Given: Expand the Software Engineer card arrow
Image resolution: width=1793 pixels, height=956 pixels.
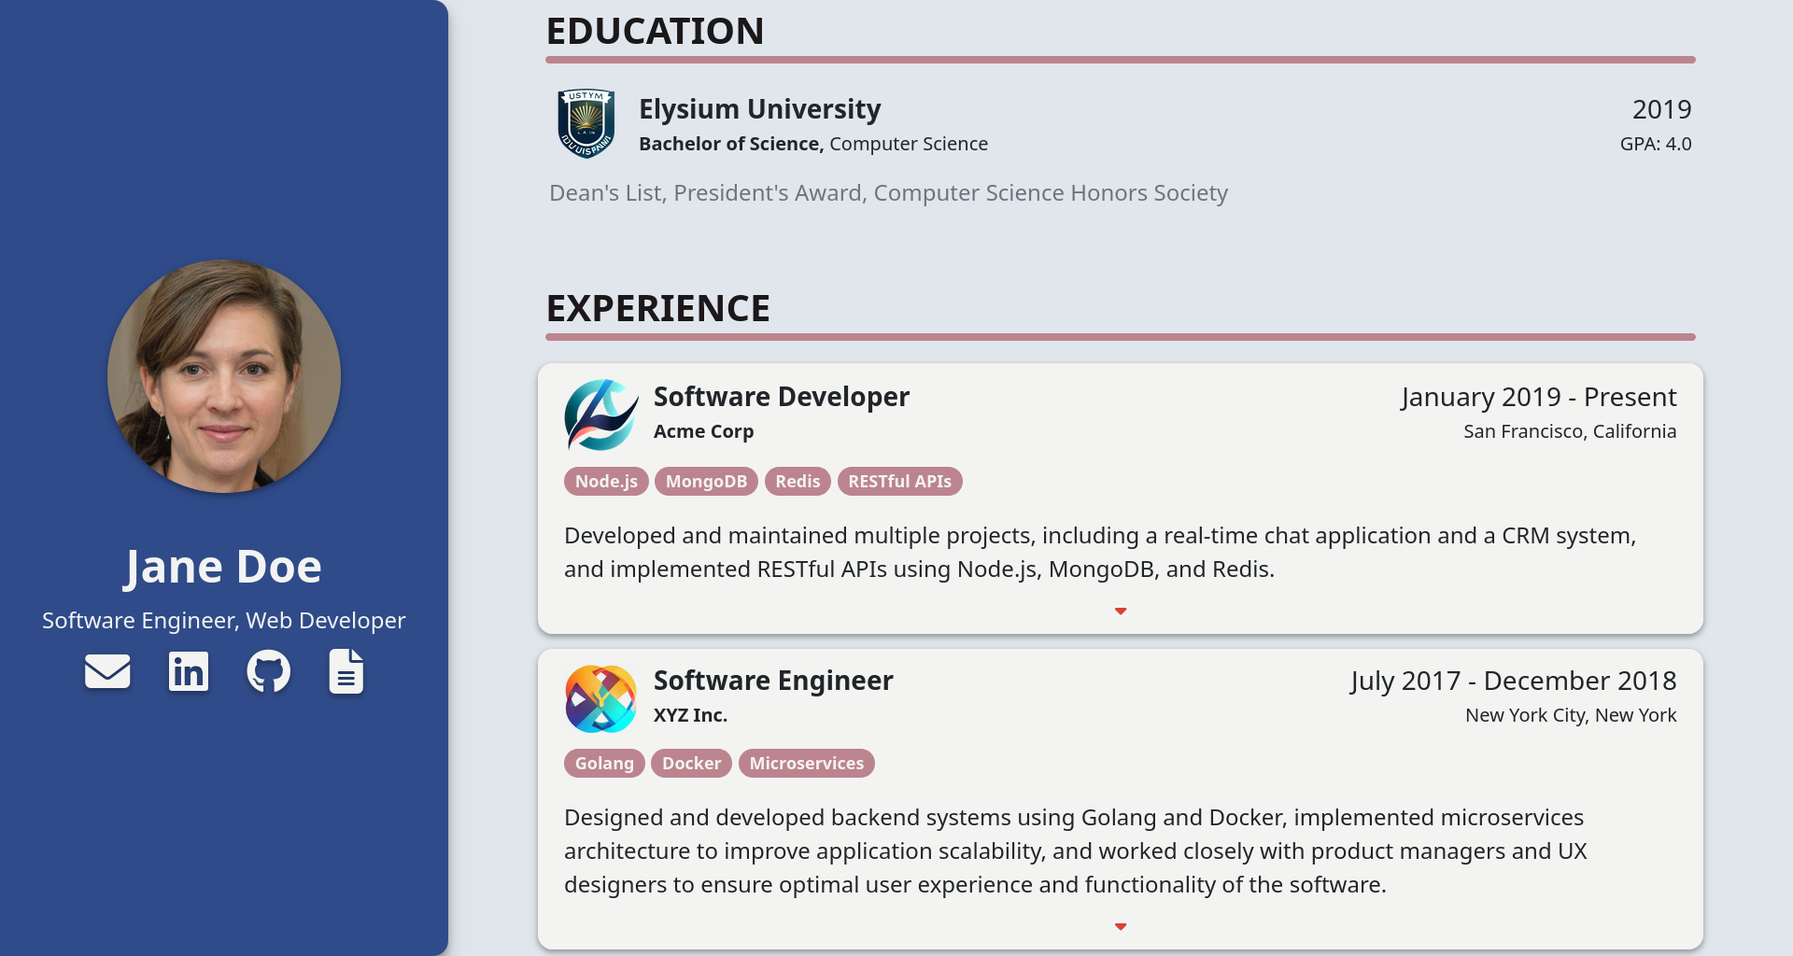Looking at the screenshot, I should 1121,927.
